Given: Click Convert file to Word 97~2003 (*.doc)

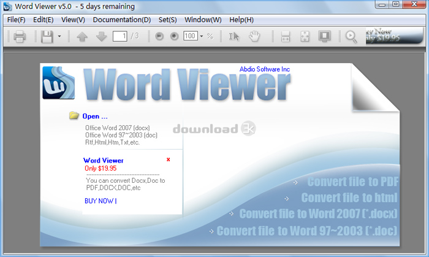Looking at the screenshot, I should pyautogui.click(x=307, y=231).
